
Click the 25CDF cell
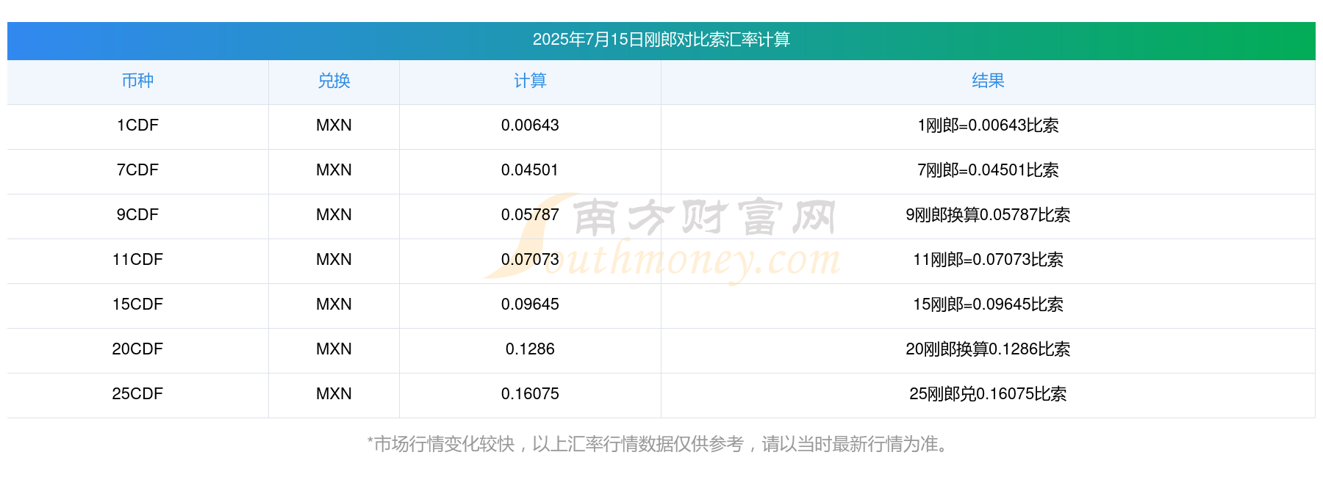coord(137,394)
